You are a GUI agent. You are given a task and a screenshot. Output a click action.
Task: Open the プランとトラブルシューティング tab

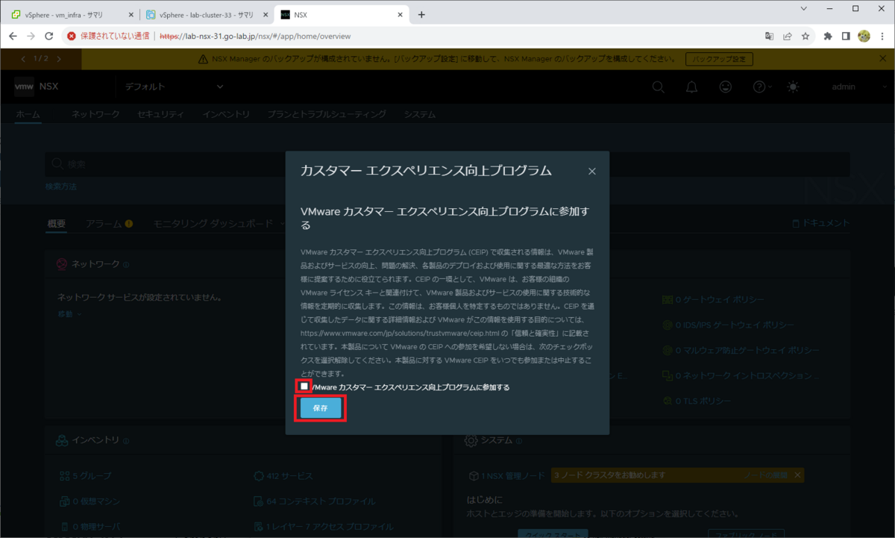click(327, 114)
